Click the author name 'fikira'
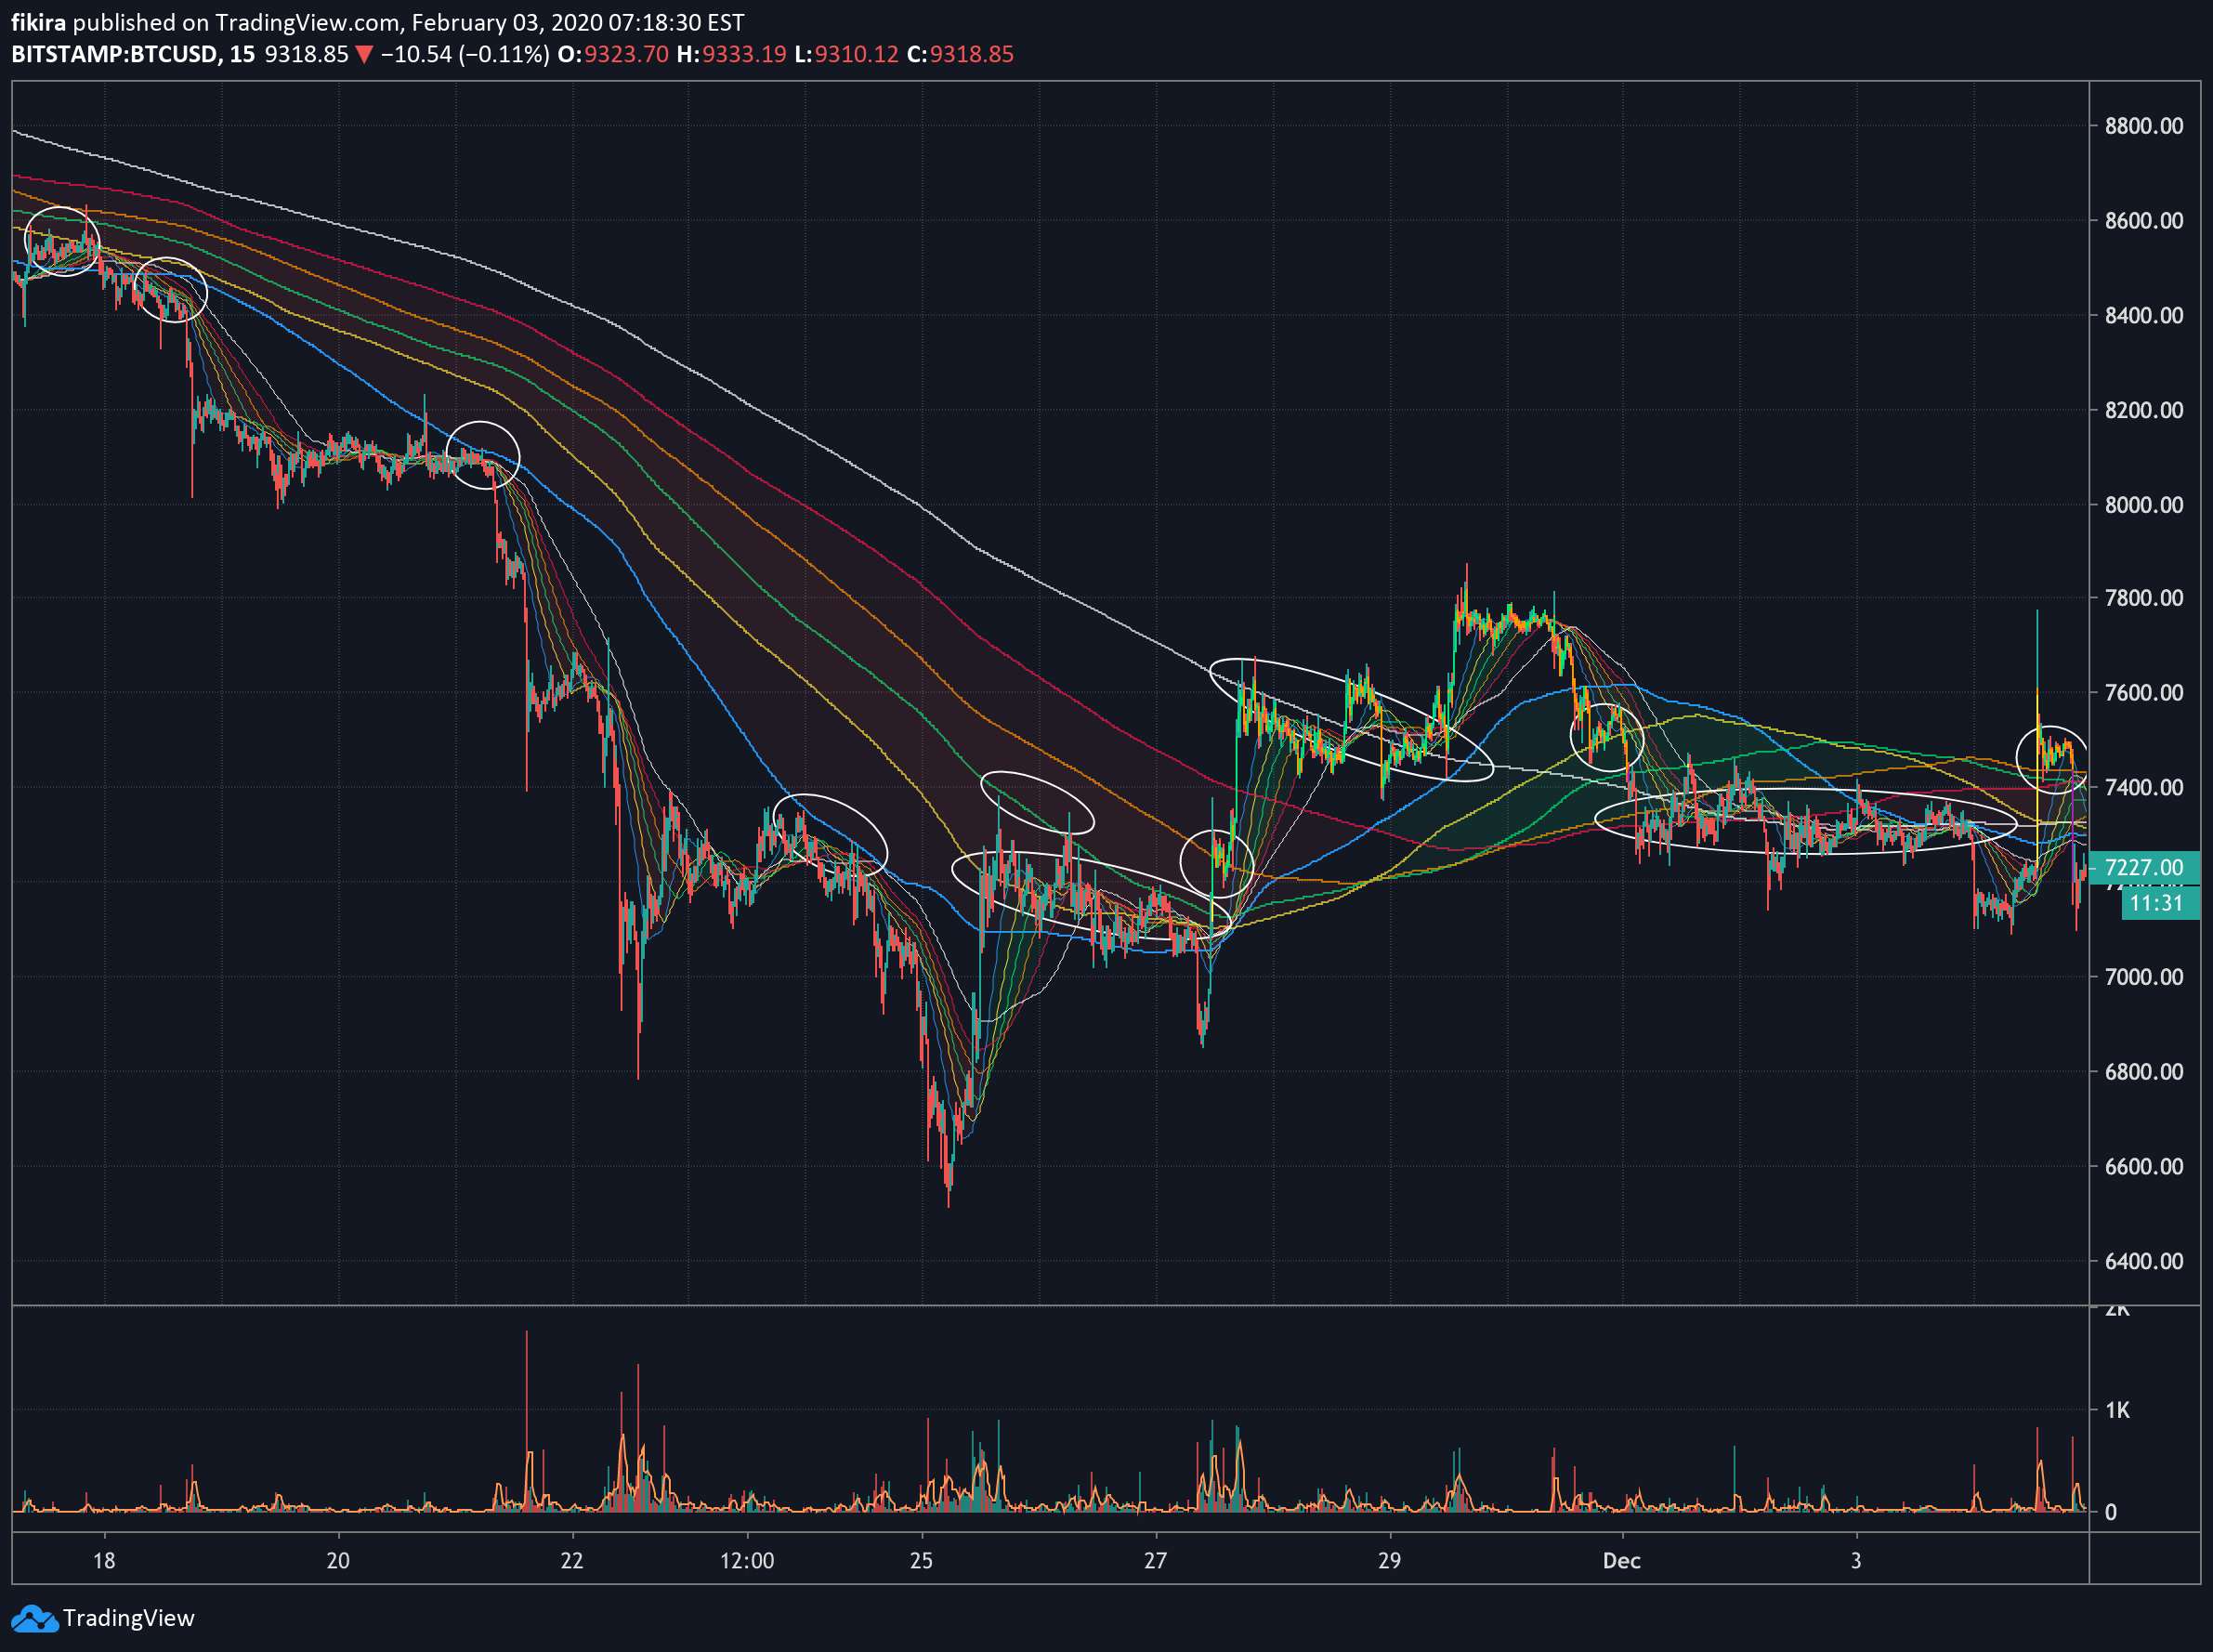Viewport: 2213px width, 1652px height. click(38, 22)
